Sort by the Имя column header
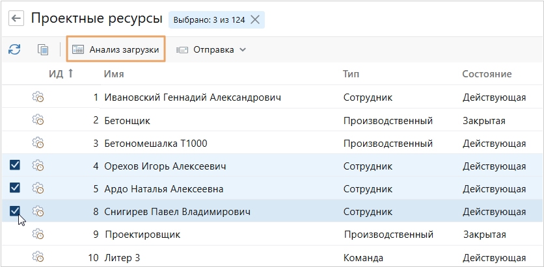 (x=114, y=74)
